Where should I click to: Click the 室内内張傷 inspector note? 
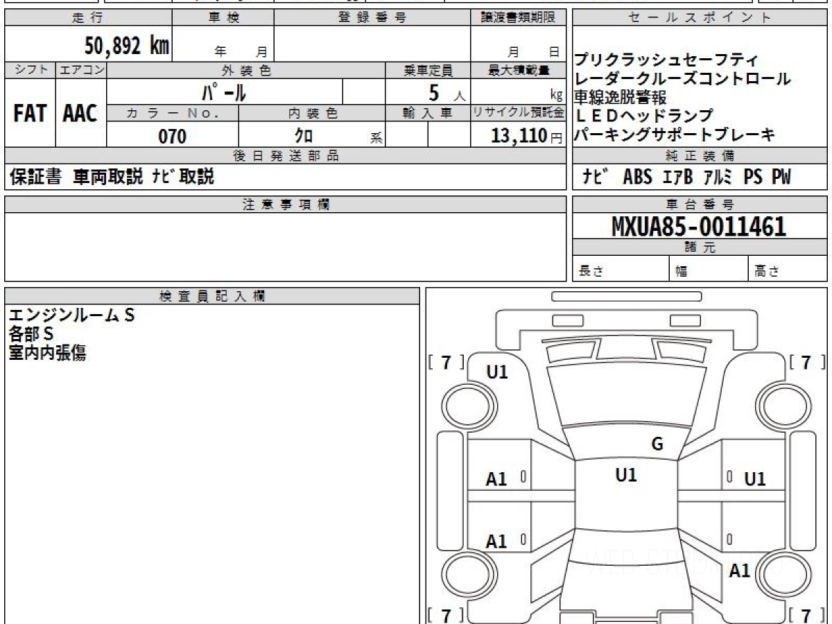47,353
